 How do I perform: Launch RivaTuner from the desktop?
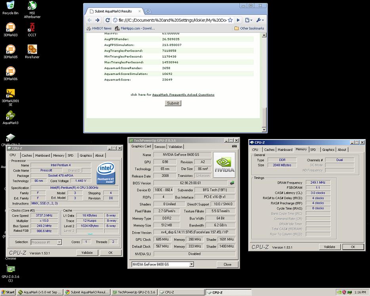coord(32,52)
